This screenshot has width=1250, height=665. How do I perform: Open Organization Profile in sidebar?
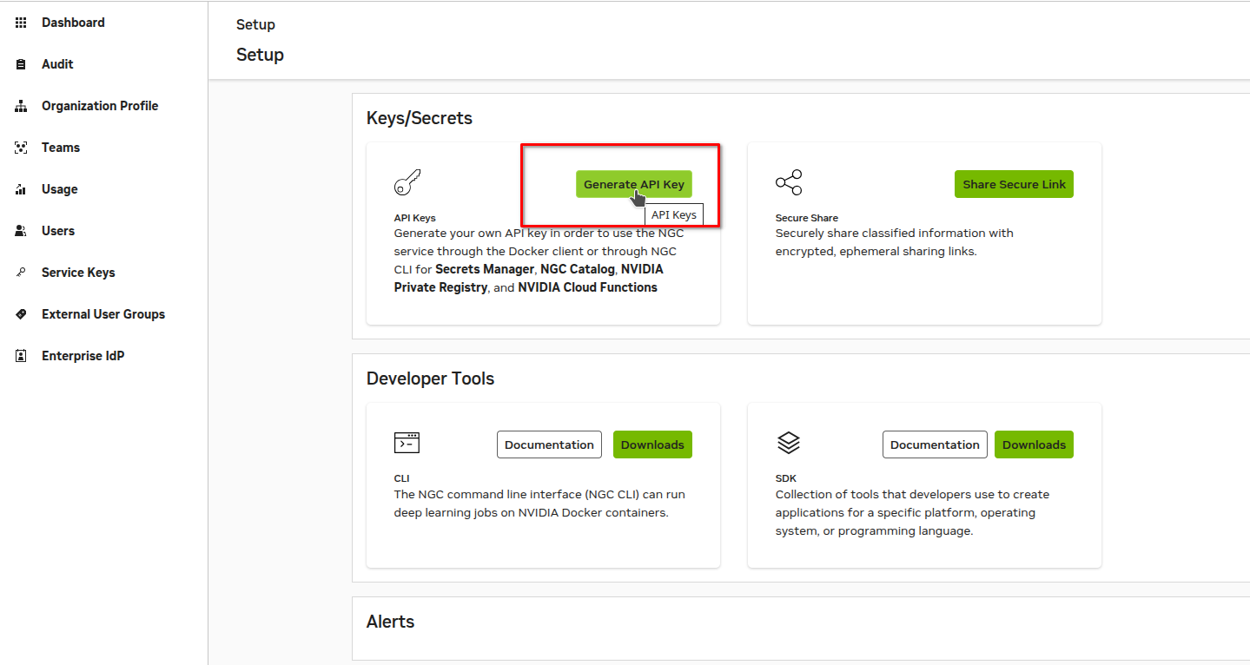coord(100,106)
